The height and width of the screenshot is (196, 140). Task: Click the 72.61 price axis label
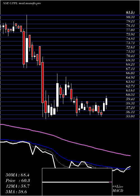(130, 47)
